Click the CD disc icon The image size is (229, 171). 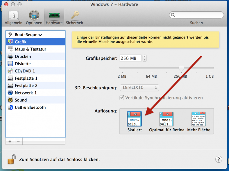(10, 71)
